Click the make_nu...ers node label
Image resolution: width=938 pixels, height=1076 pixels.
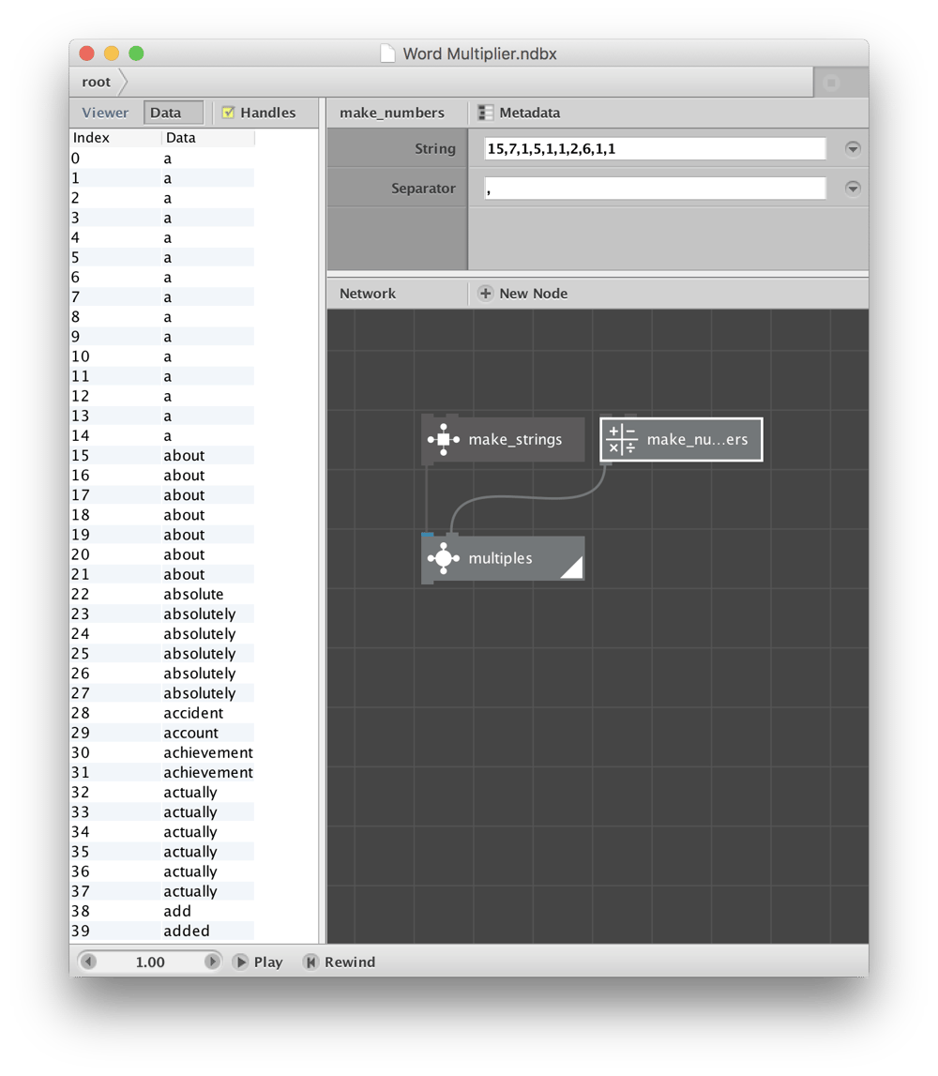[697, 439]
